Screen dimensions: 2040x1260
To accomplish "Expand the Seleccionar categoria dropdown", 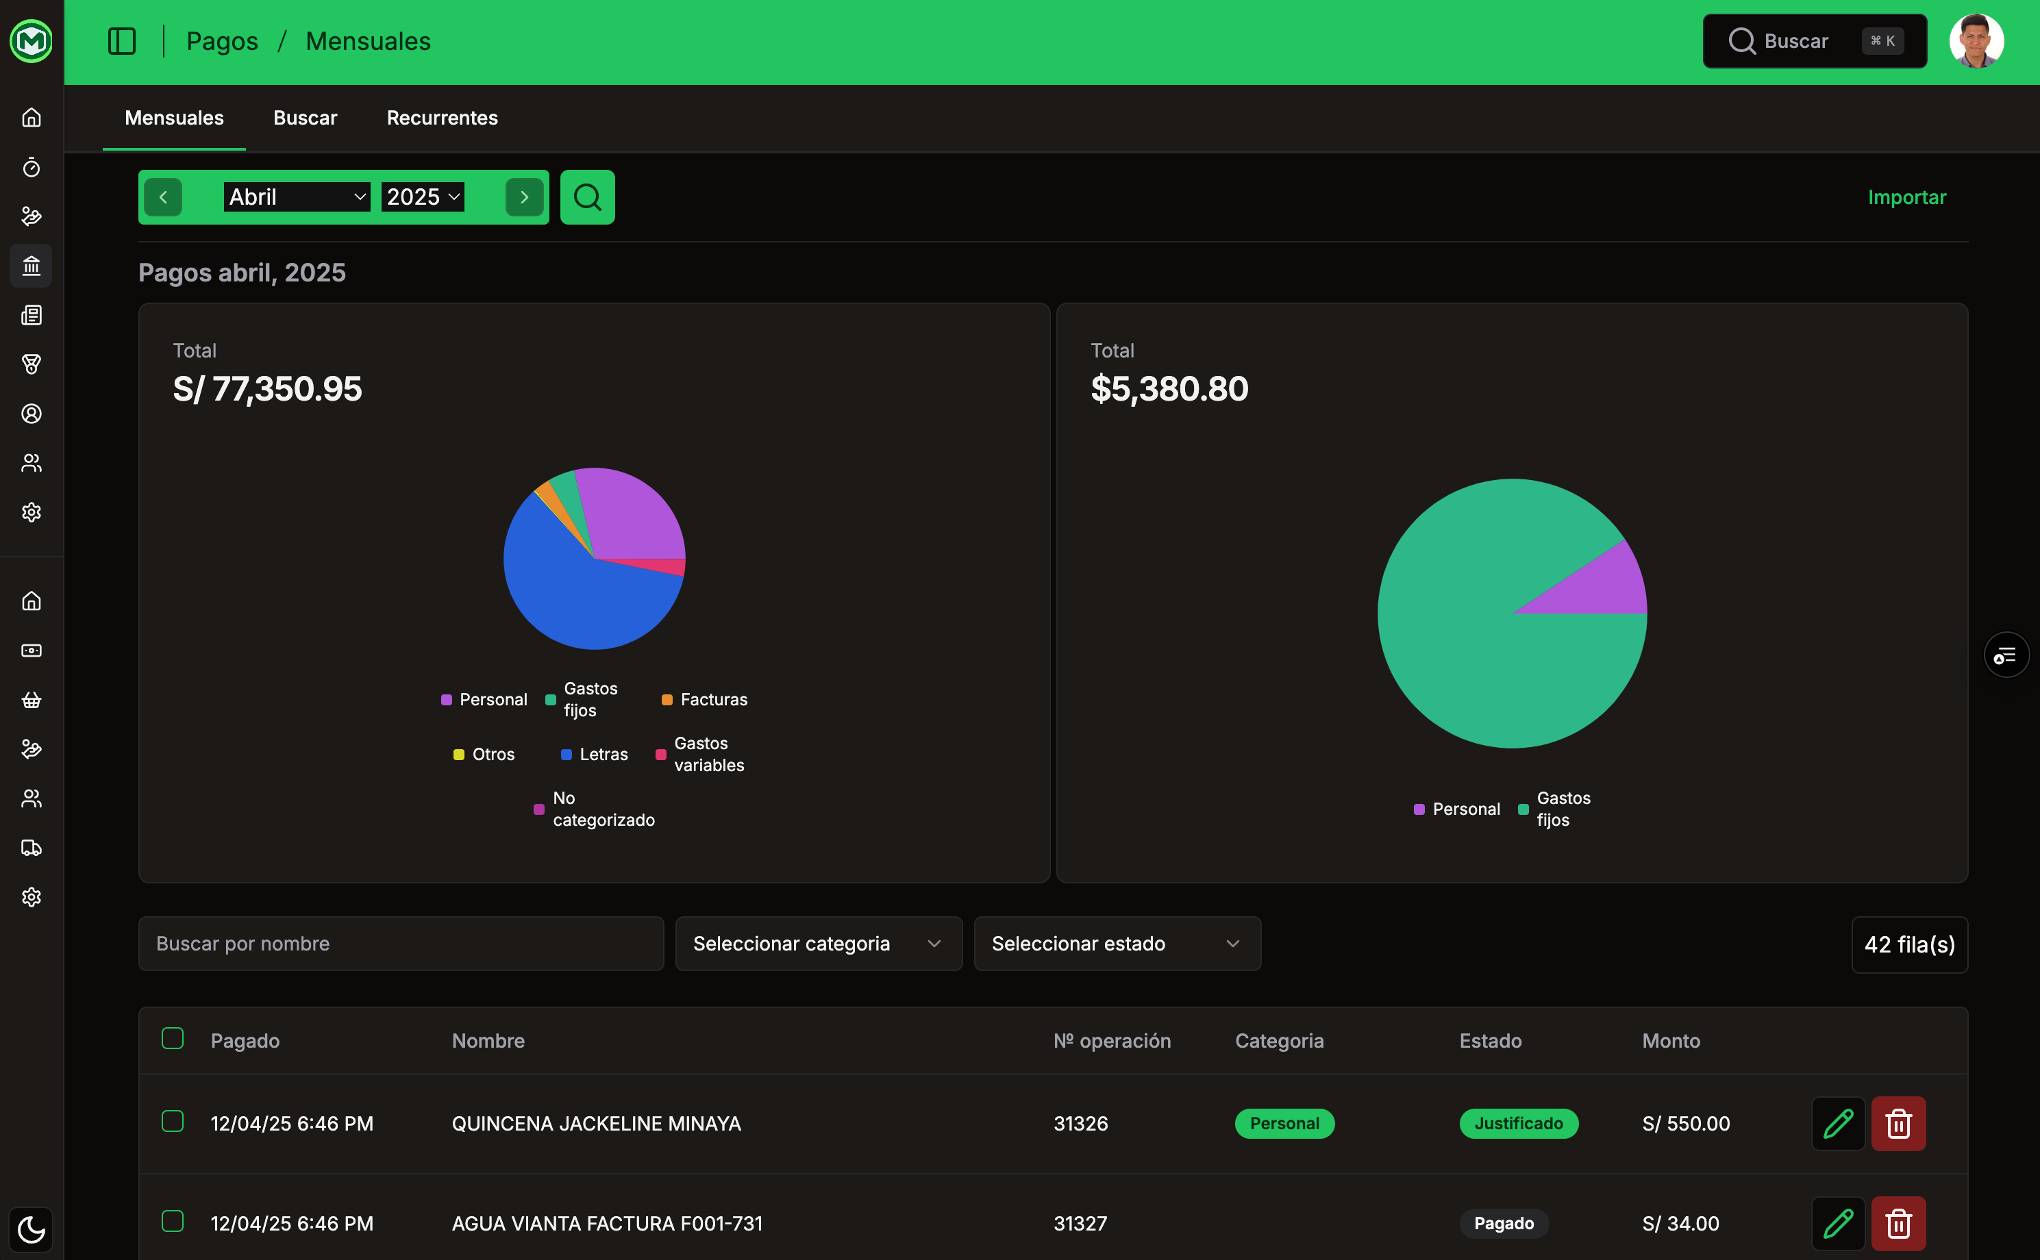I will click(x=818, y=944).
